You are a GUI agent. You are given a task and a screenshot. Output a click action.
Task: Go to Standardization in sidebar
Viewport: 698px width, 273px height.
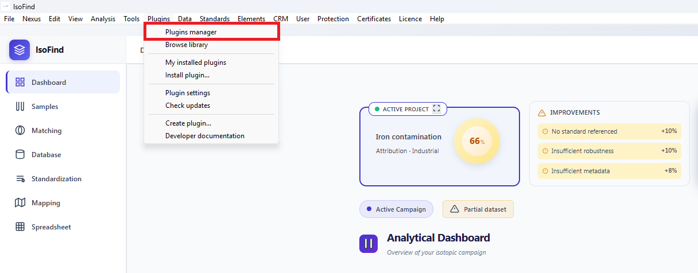tap(63, 178)
